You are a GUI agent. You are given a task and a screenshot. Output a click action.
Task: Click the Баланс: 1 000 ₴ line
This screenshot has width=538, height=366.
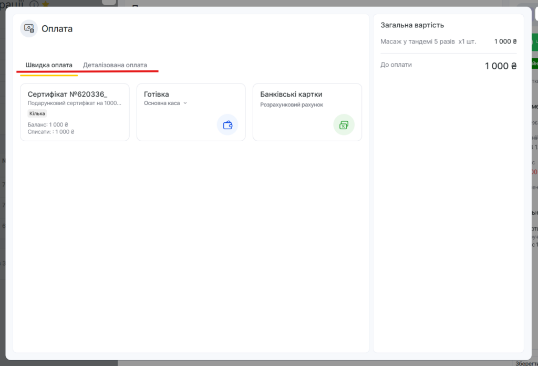coord(48,125)
